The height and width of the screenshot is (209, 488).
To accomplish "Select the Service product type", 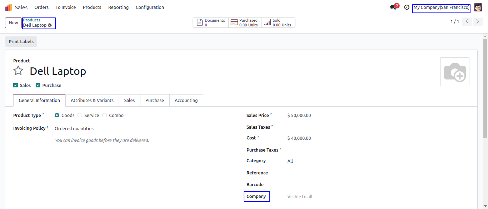I will [x=80, y=115].
